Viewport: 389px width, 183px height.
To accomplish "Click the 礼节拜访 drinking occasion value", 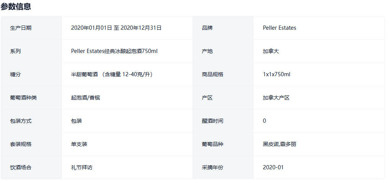I will (82, 167).
